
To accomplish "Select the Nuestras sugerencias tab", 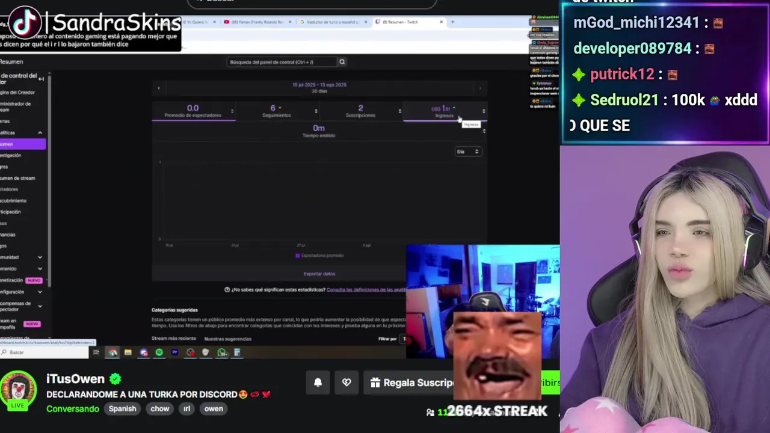I will coord(227,339).
